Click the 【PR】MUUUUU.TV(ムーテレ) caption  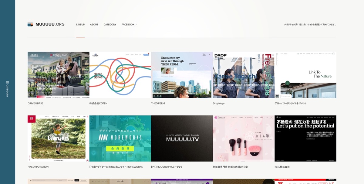point(167,167)
